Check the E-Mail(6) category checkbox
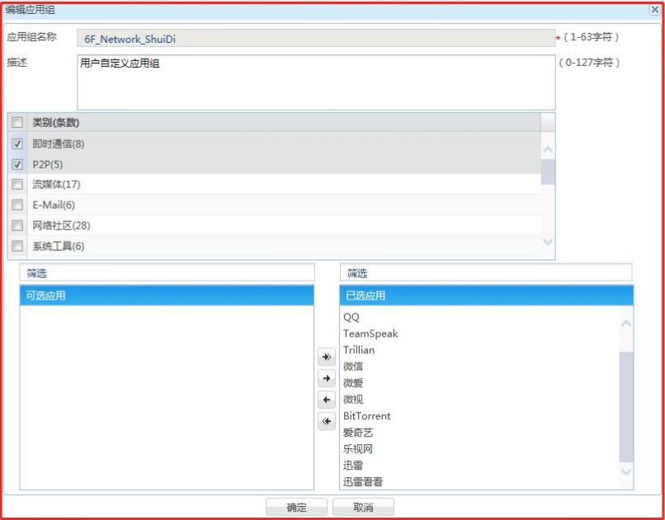Viewport: 665px width, 520px height. (x=17, y=205)
